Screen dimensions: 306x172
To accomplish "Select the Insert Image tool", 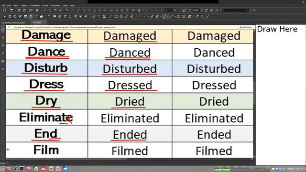I will [104, 17].
